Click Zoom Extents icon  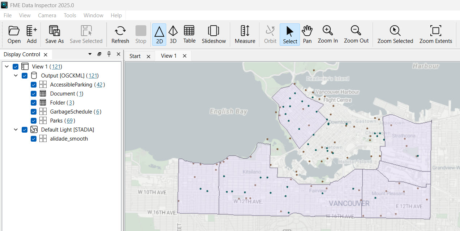435,31
